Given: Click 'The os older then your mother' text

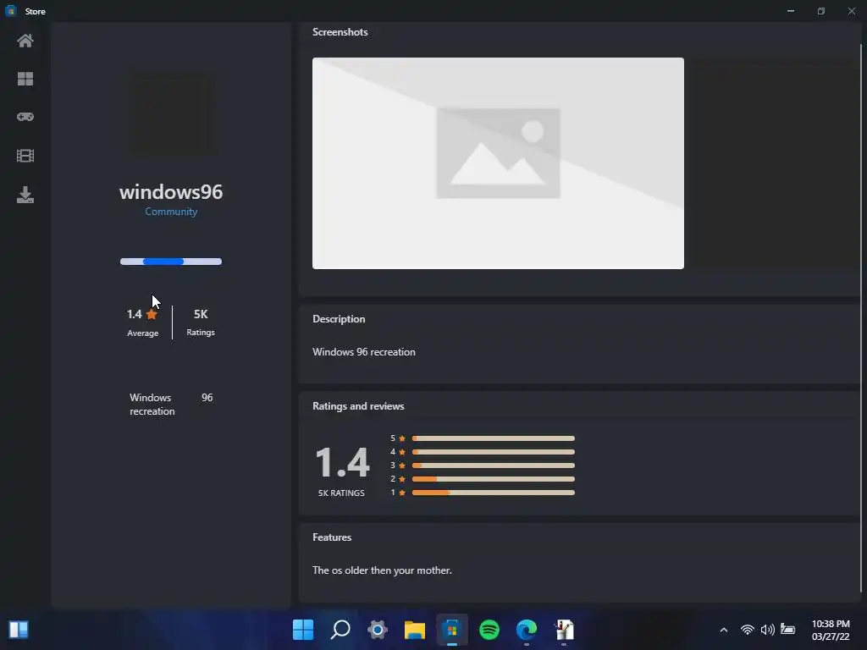Looking at the screenshot, I should (x=382, y=570).
